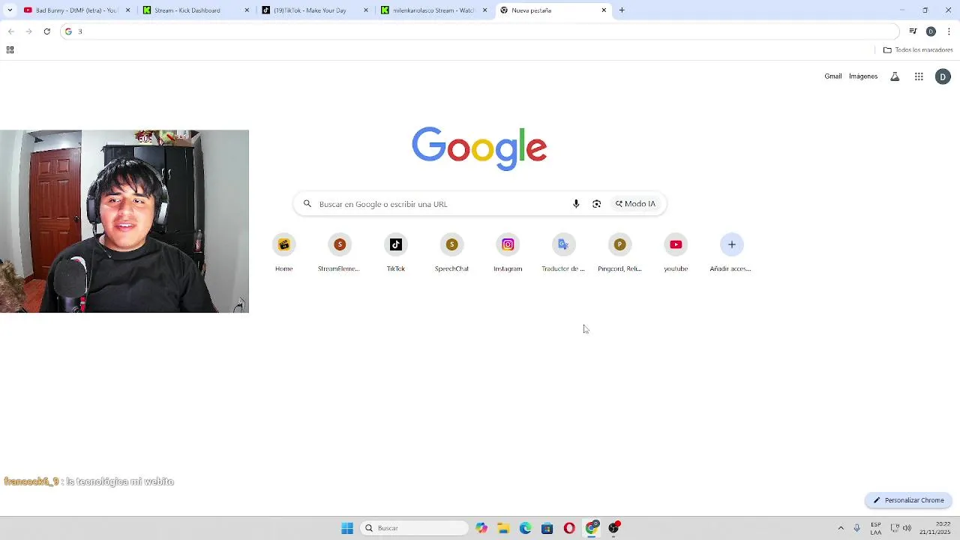960x540 pixels.
Task: Start voice search with the microphone icon
Action: [x=576, y=204]
